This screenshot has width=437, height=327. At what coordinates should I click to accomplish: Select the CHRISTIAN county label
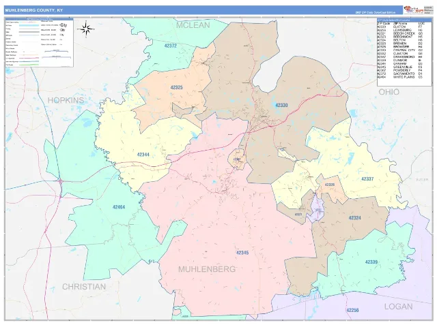point(84,287)
